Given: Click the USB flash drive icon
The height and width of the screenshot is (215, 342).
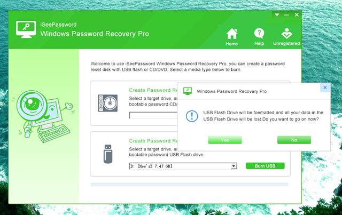Looking at the screenshot, I should [107, 153].
